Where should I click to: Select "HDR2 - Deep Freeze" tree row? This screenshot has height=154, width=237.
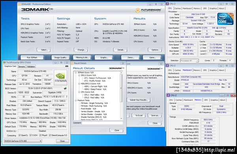(x=95, y=89)
